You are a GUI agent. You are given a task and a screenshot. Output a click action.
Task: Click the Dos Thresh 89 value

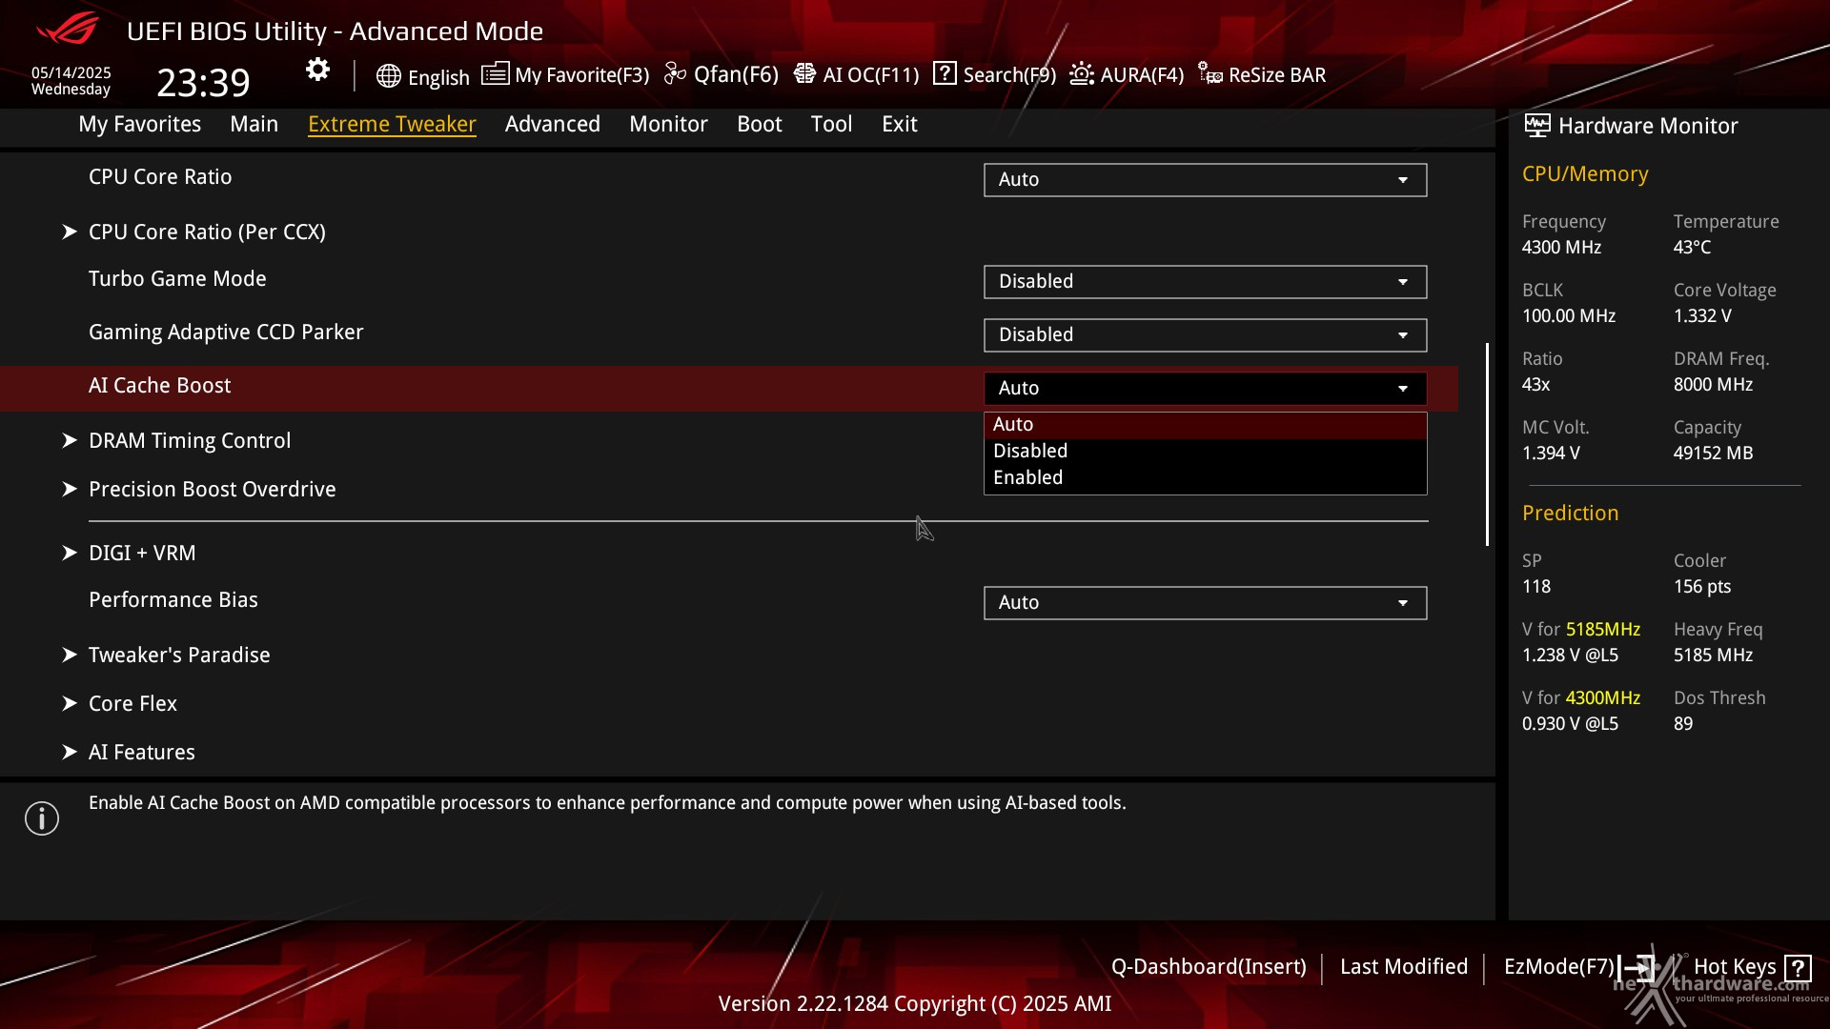1683,724
